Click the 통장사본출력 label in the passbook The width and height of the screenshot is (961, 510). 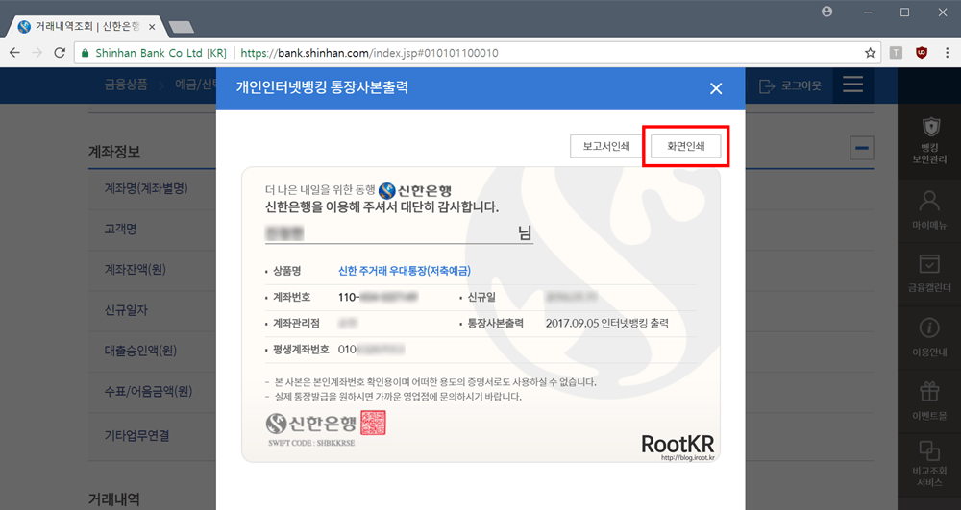[x=495, y=324]
